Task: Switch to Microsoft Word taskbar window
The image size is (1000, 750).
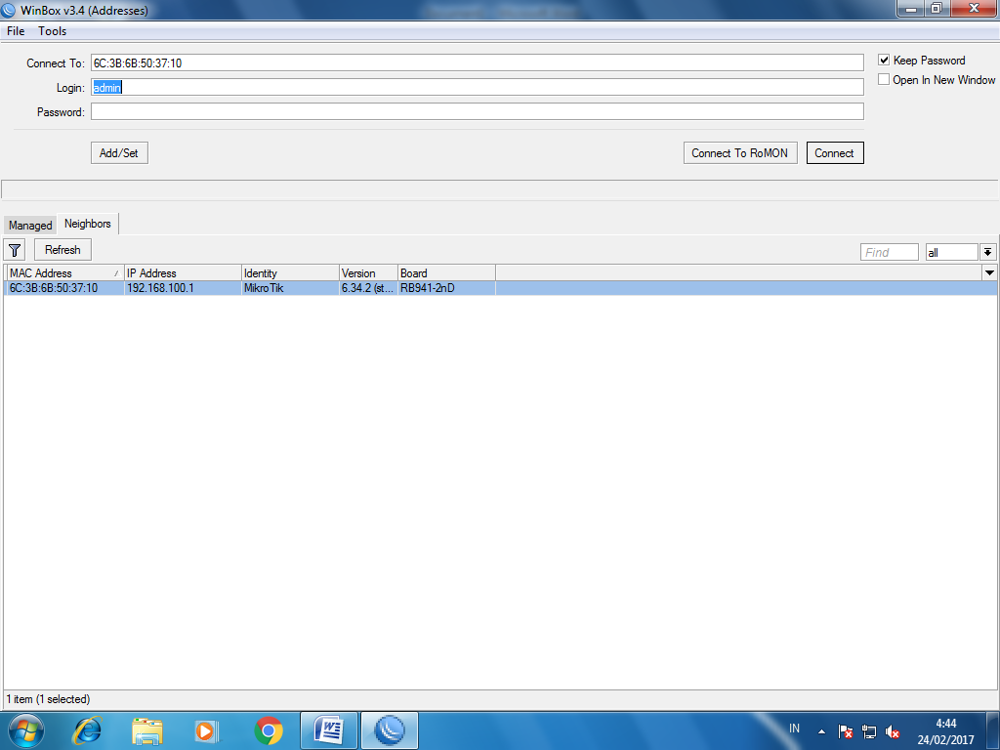Action: 329,730
